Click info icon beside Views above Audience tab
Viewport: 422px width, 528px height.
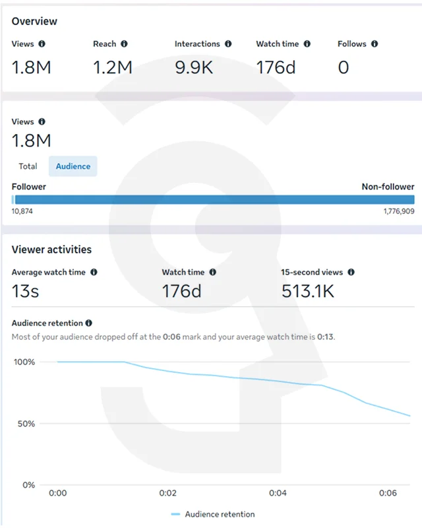click(x=42, y=121)
